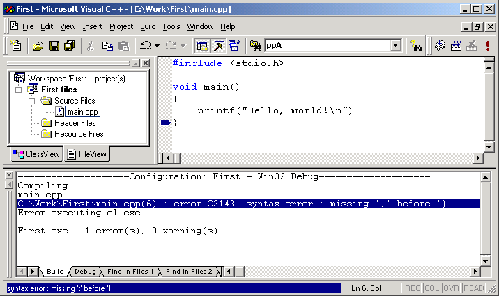Select the Source Files folder
499x296 pixels.
pyautogui.click(x=75, y=101)
